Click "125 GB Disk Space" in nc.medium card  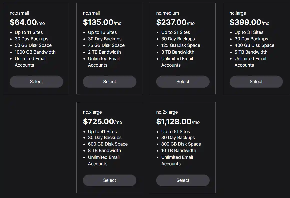click(181, 45)
